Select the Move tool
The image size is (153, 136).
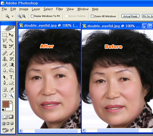pyautogui.click(x=11, y=35)
